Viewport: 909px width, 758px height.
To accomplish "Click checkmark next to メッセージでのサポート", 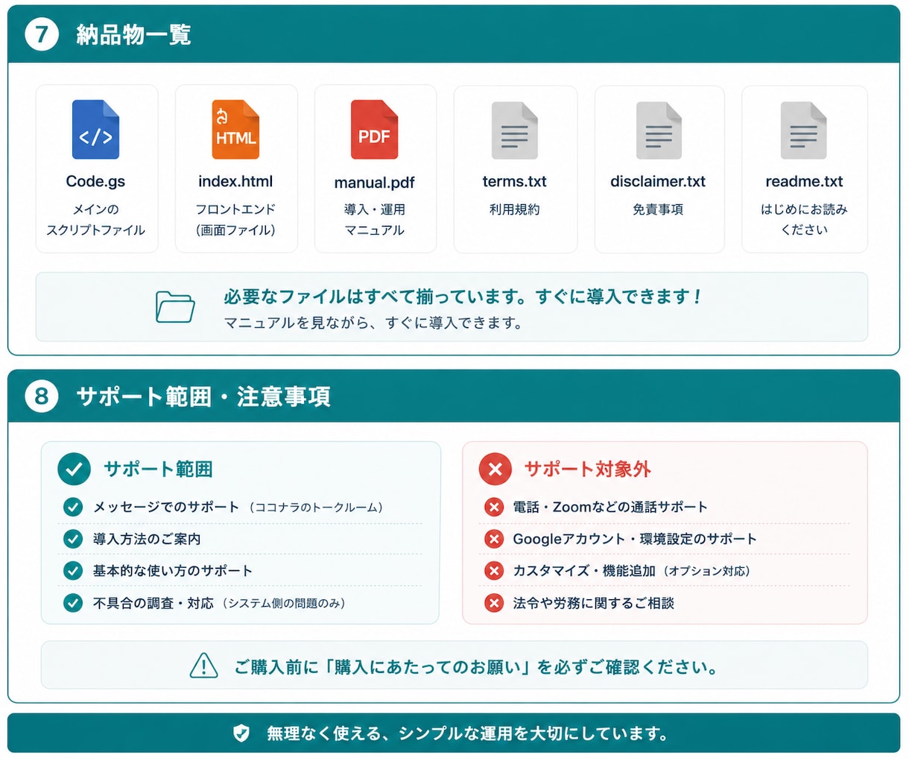I will (x=73, y=507).
